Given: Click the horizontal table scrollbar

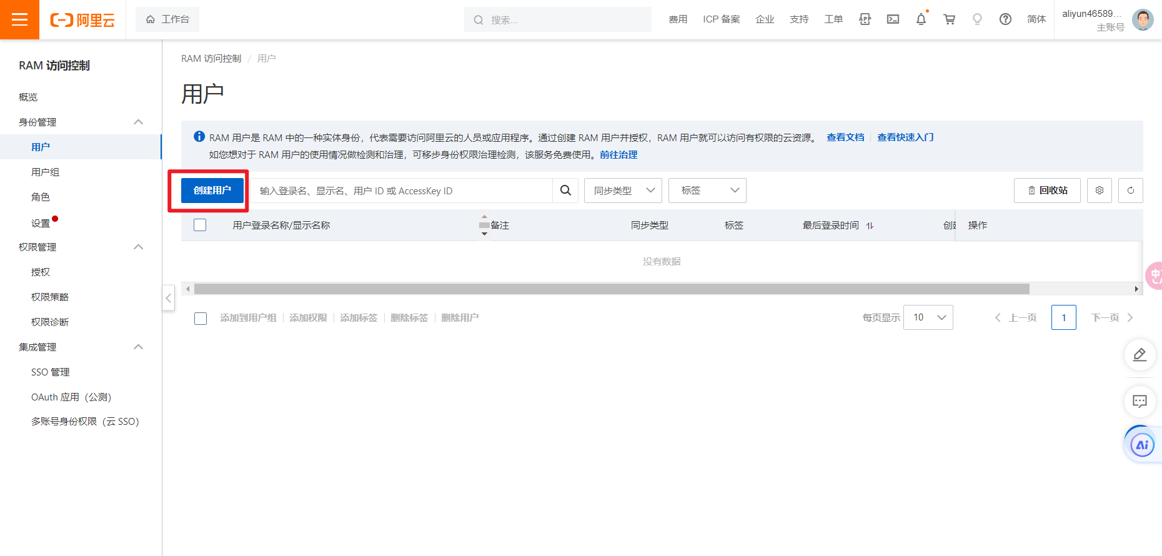Looking at the screenshot, I should (612, 289).
